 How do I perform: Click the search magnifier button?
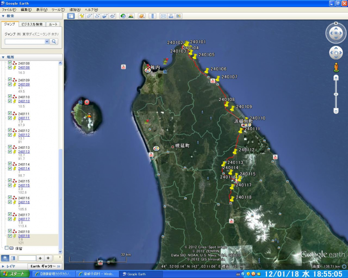pyautogui.click(x=54, y=41)
